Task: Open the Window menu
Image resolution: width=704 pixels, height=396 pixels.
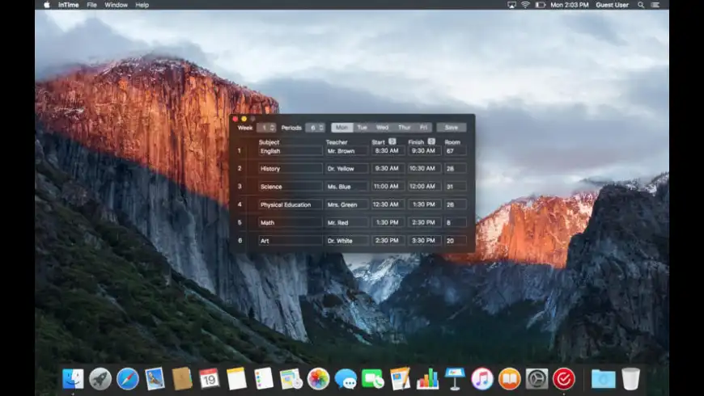Action: (116, 5)
